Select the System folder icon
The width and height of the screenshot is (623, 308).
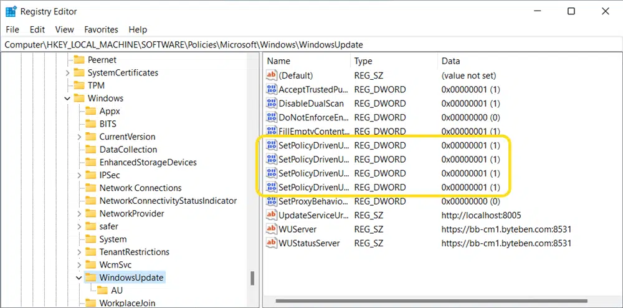pyautogui.click(x=91, y=239)
